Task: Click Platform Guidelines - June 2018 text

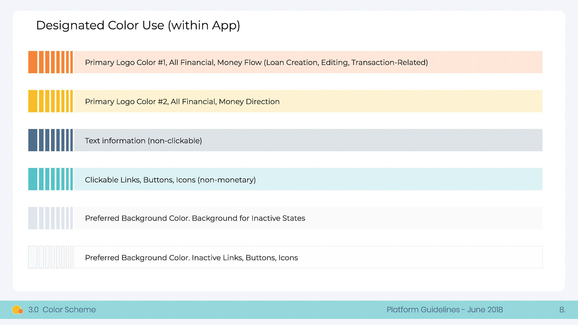Action: click(x=445, y=310)
